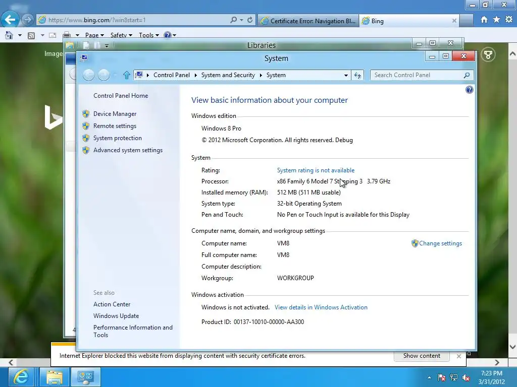Refresh the Bing page in IE
Image resolution: width=517 pixels, height=387 pixels.
click(x=250, y=20)
